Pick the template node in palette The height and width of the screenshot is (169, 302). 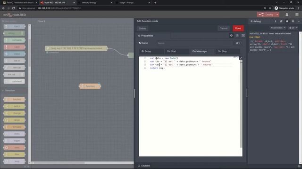[x=14, y=127]
